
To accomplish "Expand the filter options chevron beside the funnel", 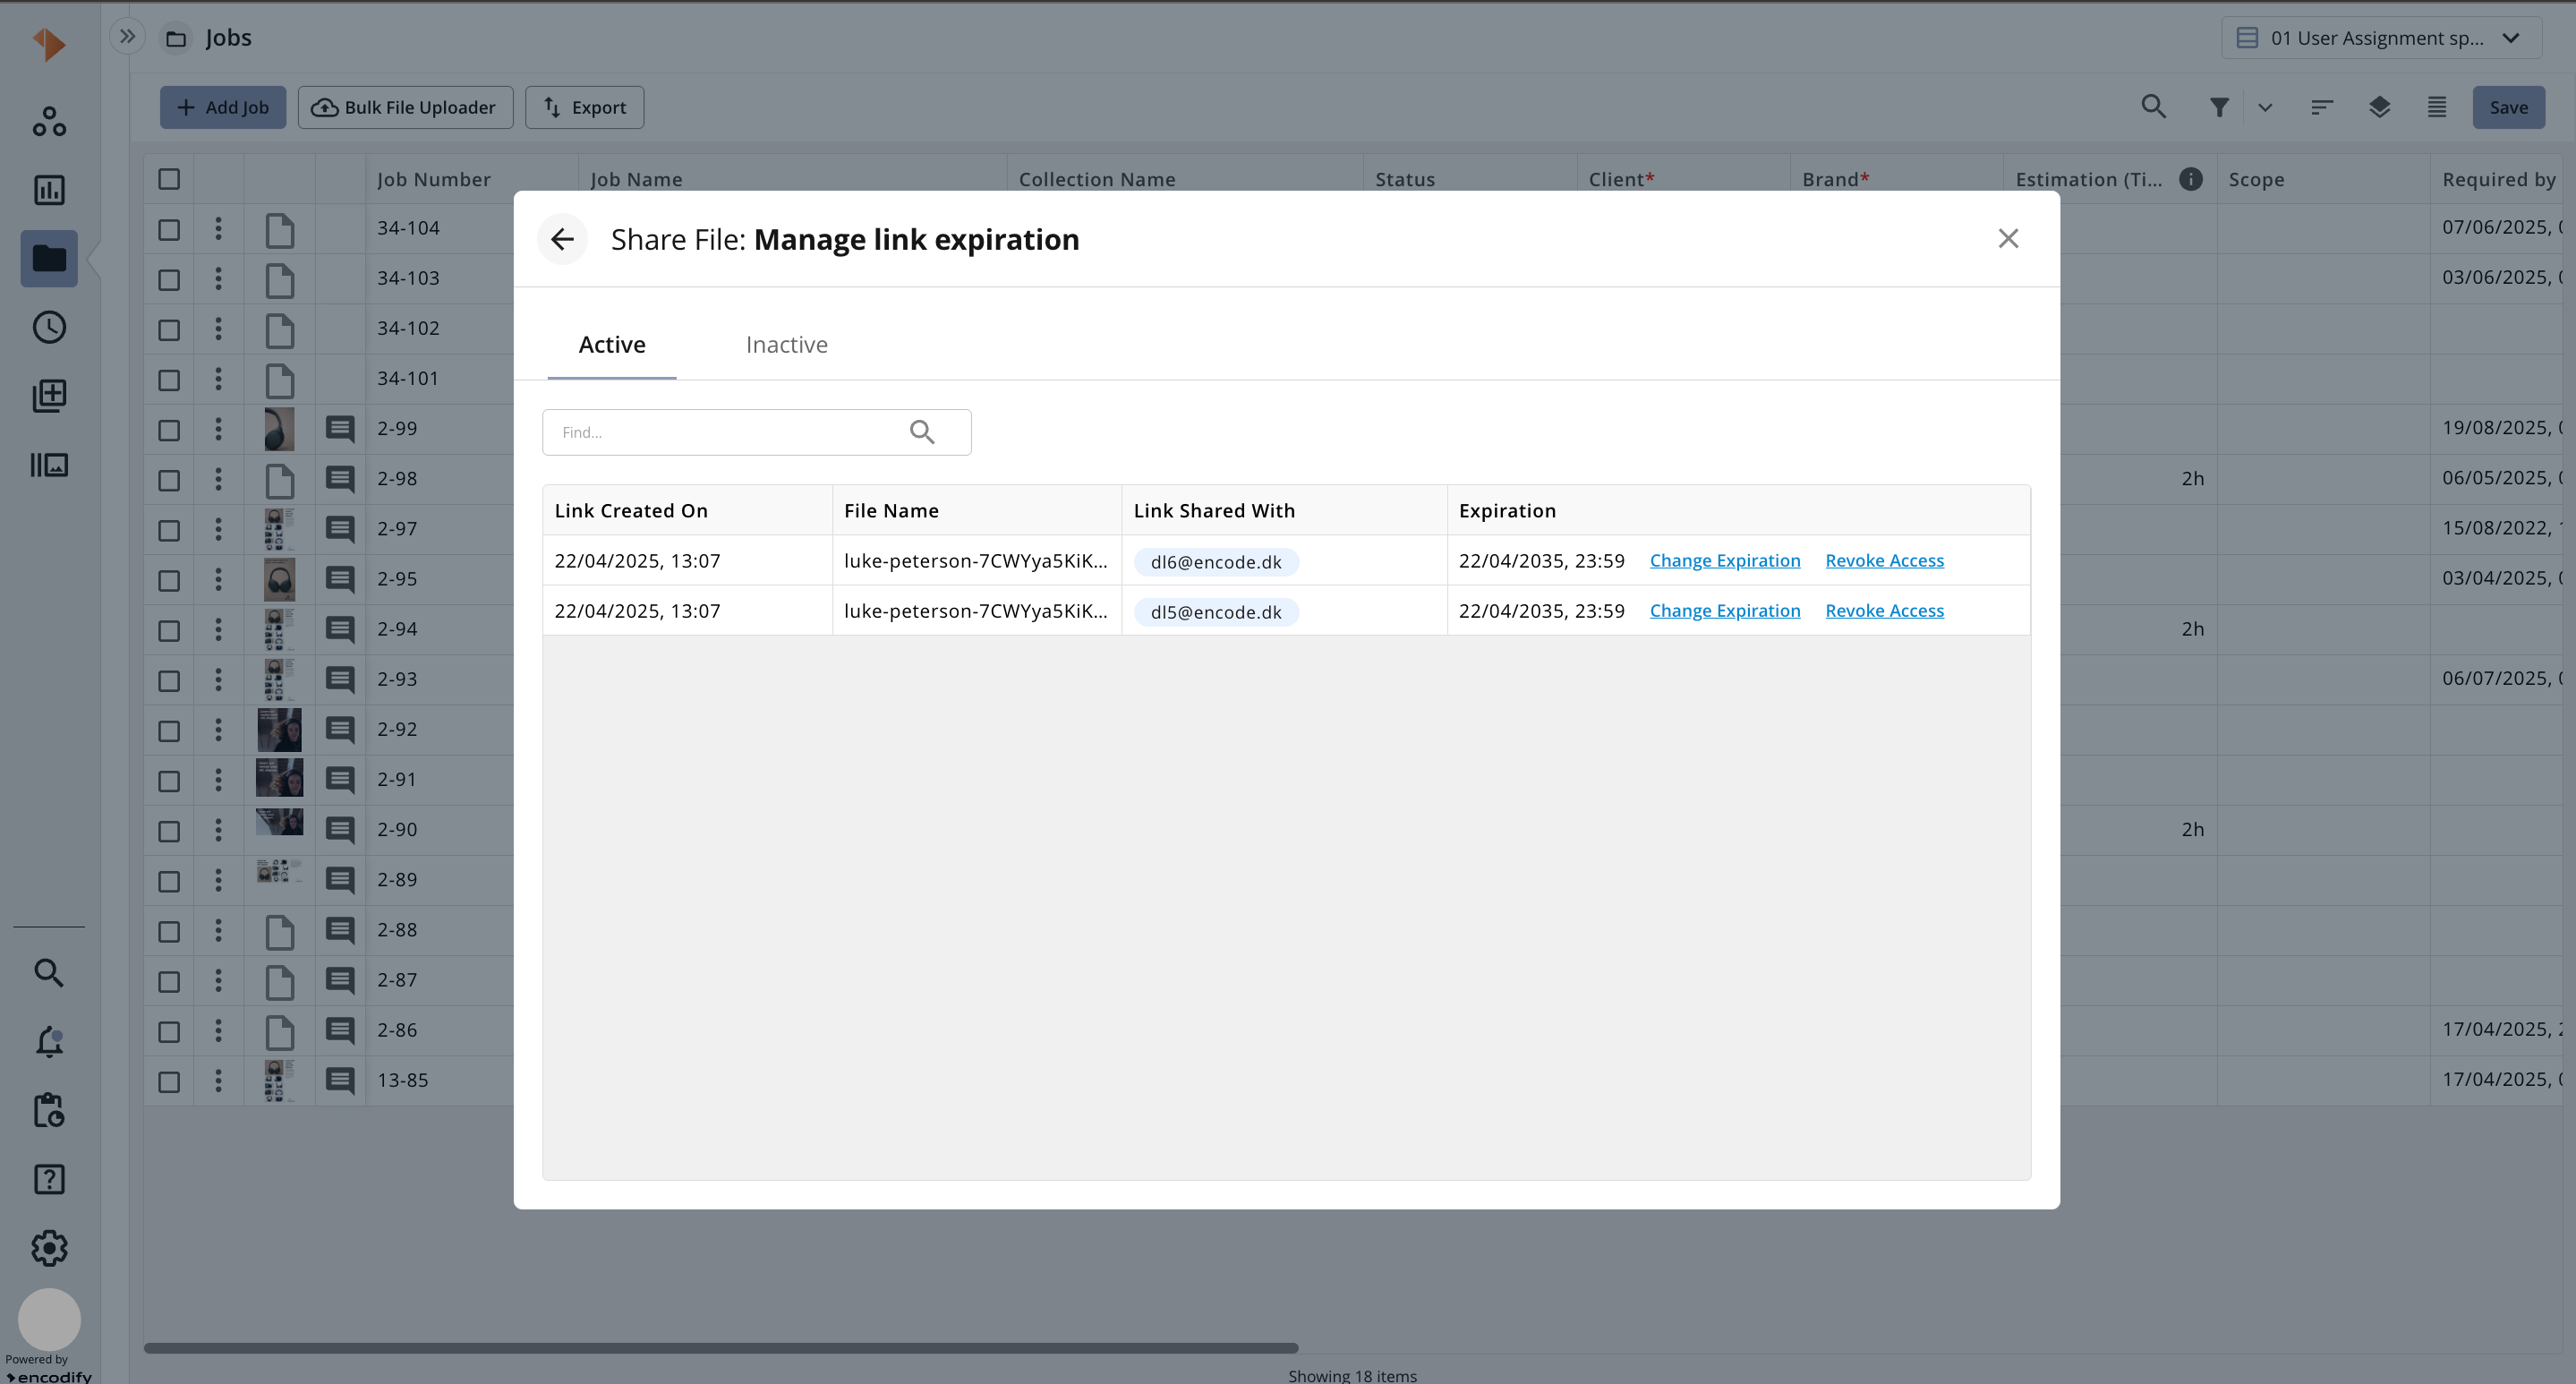I will (x=2265, y=107).
